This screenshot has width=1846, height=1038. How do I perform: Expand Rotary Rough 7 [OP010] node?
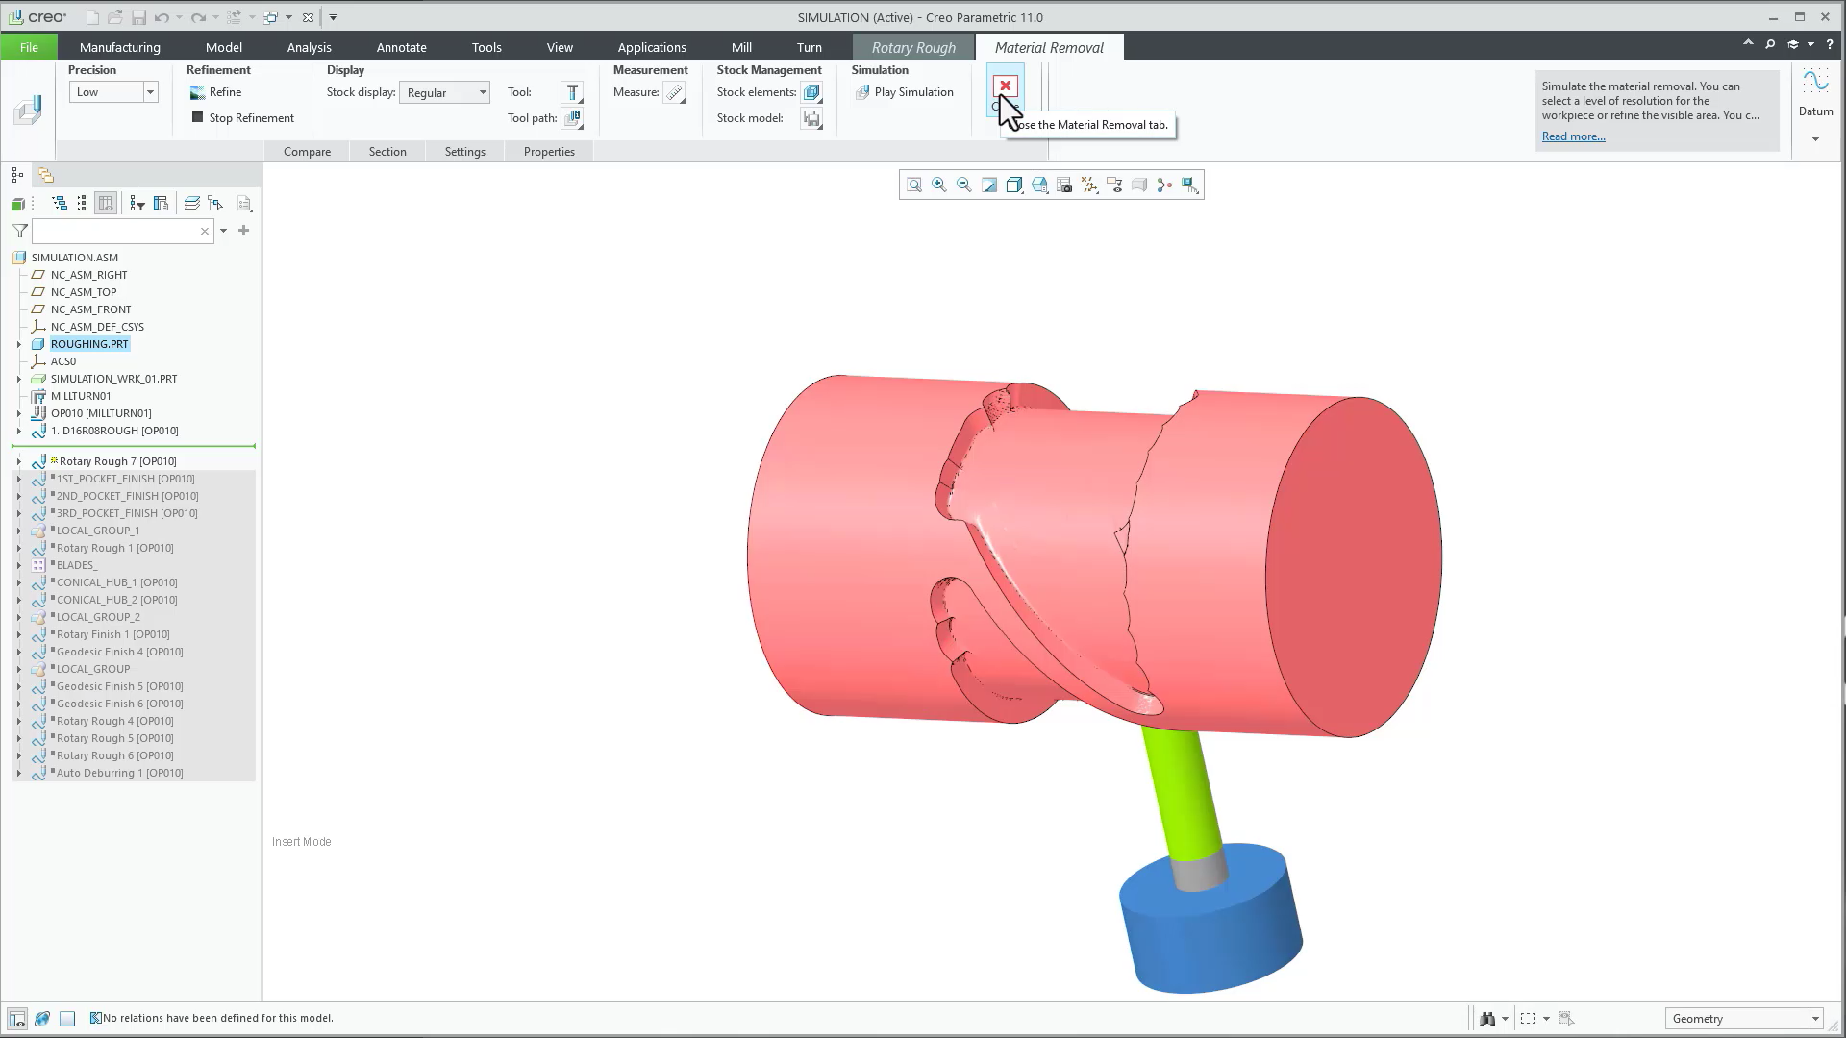click(18, 461)
